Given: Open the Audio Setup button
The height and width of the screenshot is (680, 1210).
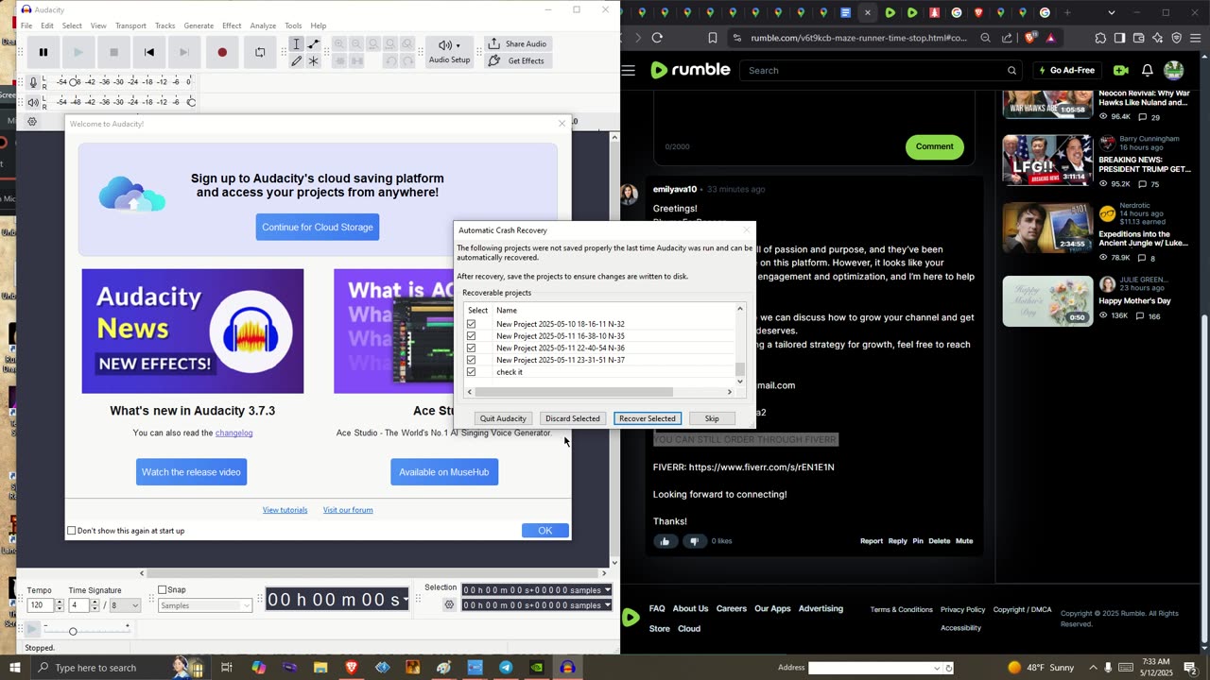Looking at the screenshot, I should 449,52.
